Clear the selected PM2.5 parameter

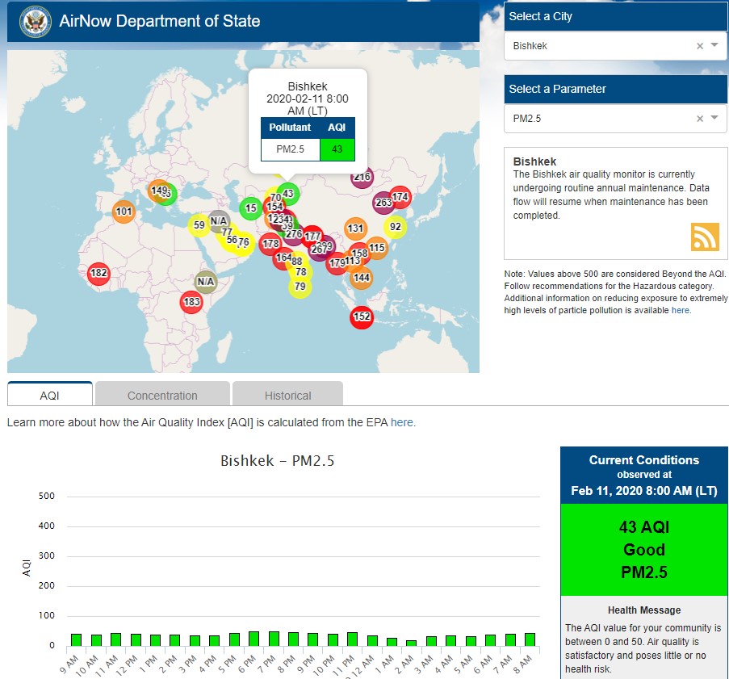click(x=700, y=119)
